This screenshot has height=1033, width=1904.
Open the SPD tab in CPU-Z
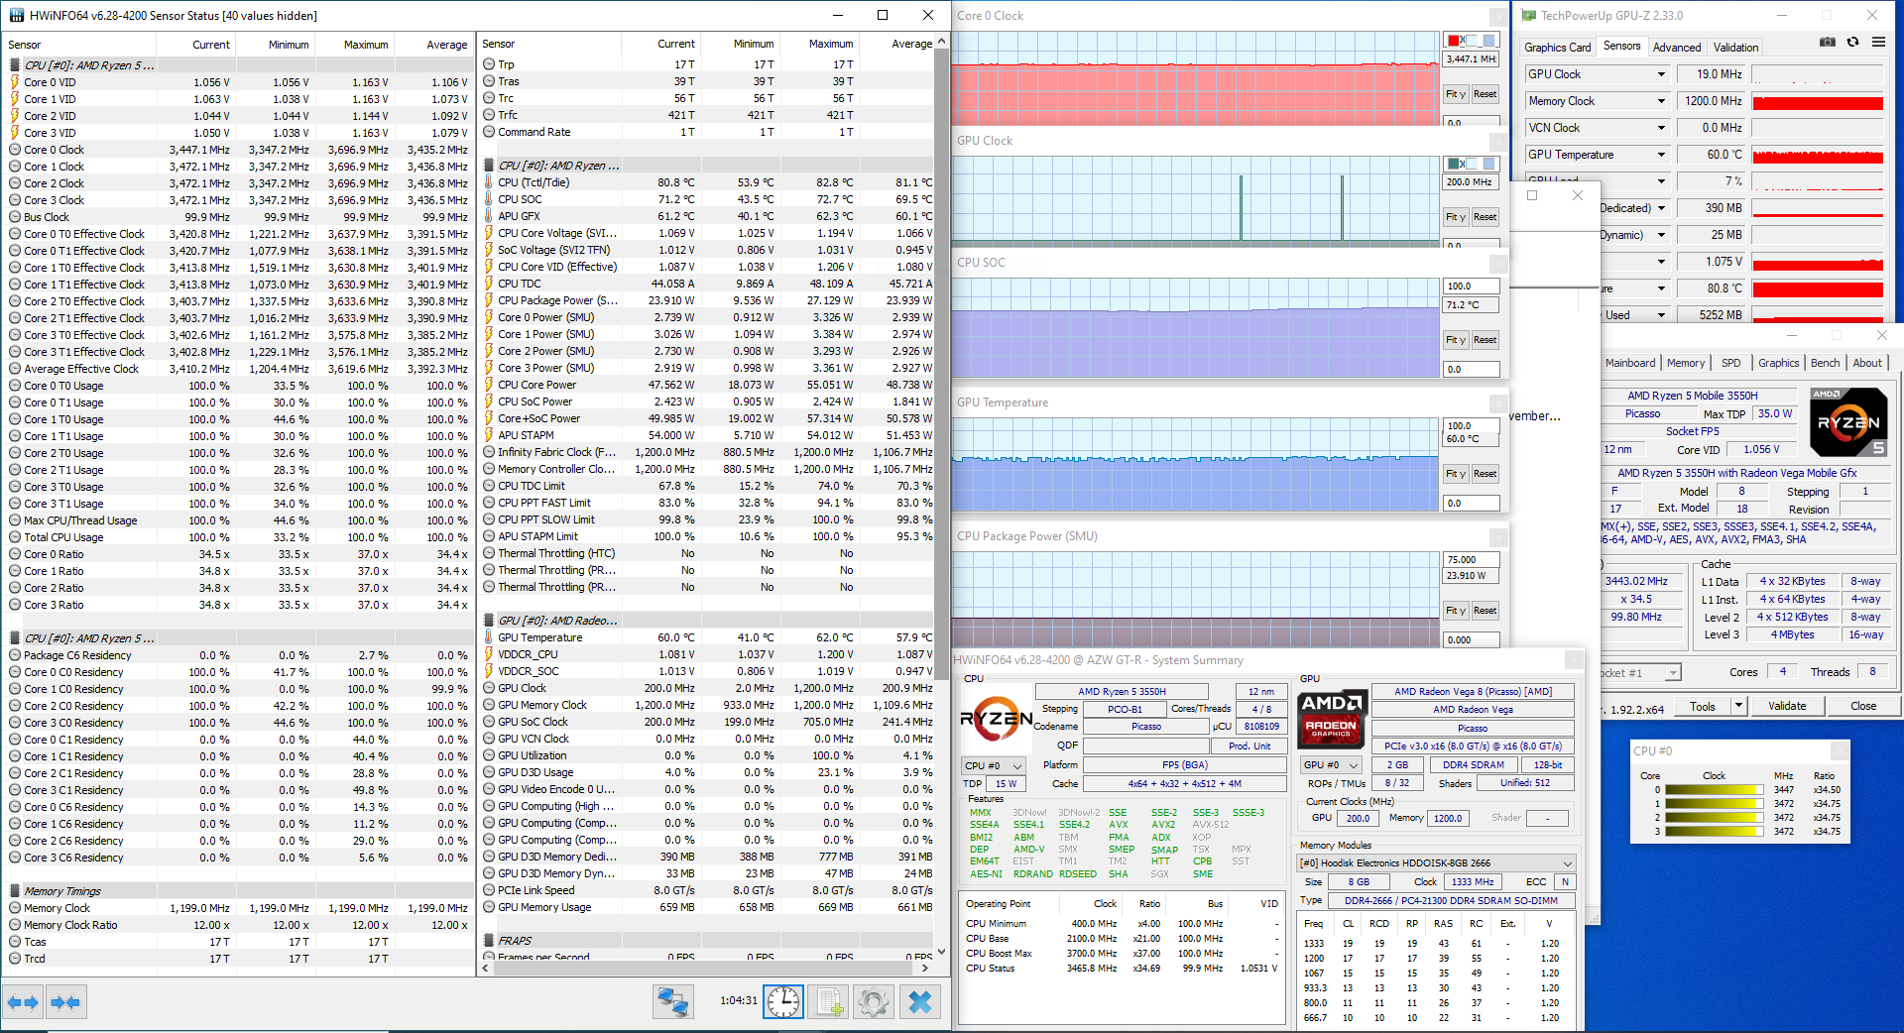pos(1731,363)
